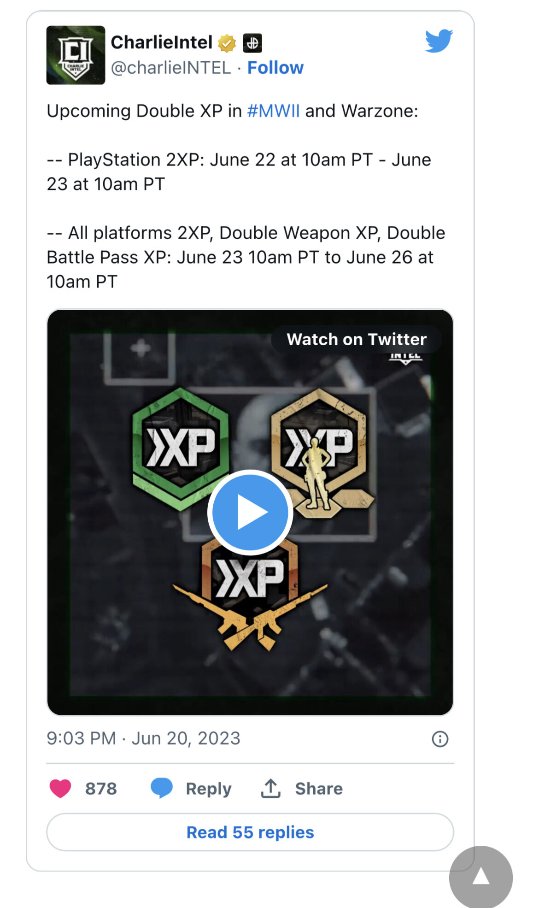539x908 pixels.
Task: Like the tweet with heart icon
Action: click(x=60, y=789)
